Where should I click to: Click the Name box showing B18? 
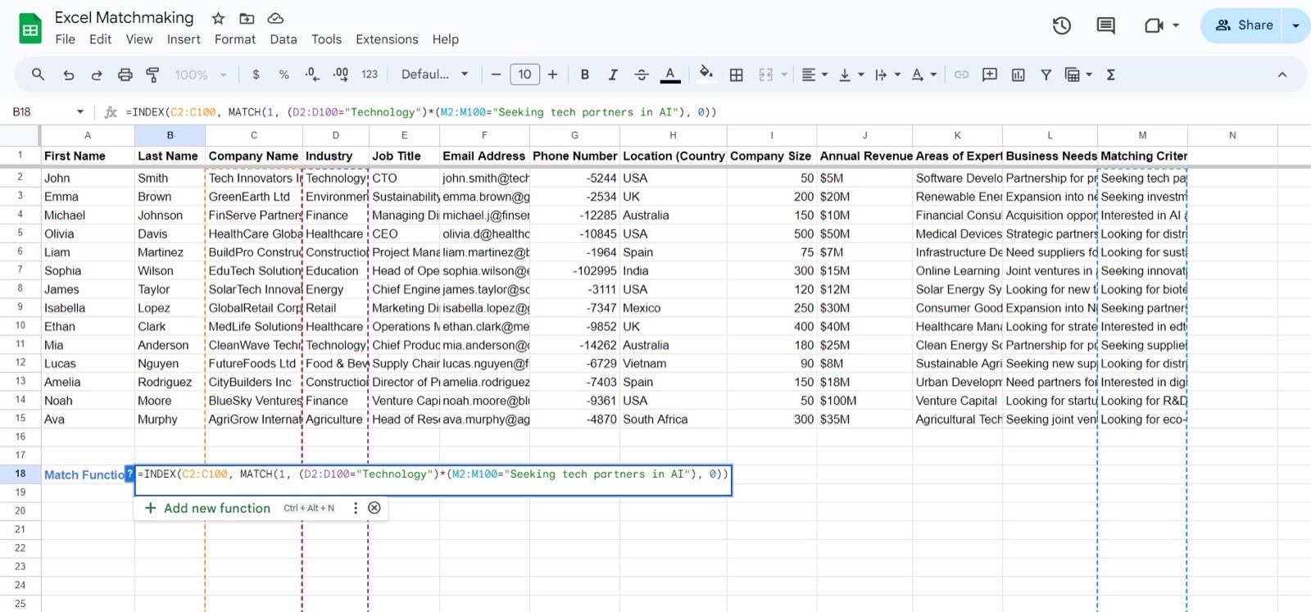(x=47, y=112)
